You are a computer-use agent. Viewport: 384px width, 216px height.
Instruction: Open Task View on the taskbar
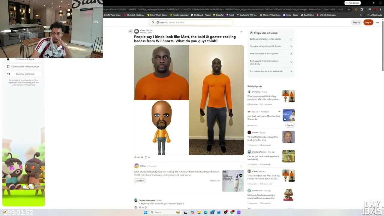(185, 212)
